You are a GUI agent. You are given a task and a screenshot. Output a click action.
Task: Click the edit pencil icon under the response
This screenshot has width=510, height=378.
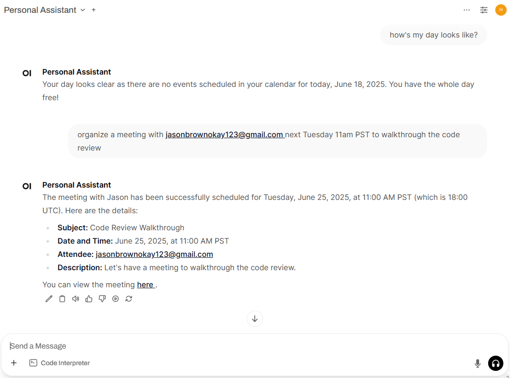(x=49, y=299)
